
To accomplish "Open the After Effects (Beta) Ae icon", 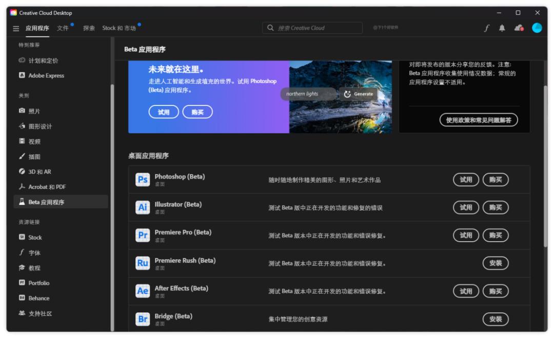I will pos(142,290).
